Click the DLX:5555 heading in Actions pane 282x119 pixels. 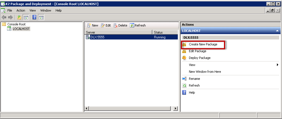pos(191,38)
